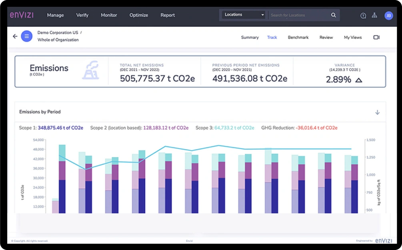The image size is (402, 250).
Task: Click the variance up triangle icon
Action: [x=359, y=80]
